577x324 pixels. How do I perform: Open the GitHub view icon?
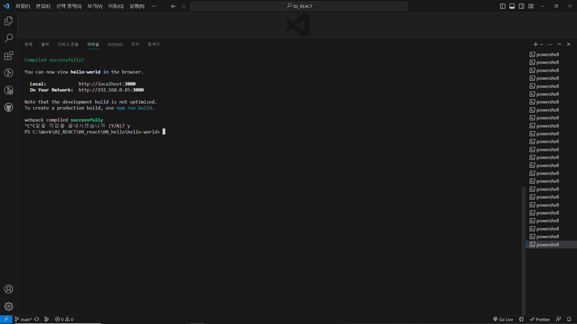[x=8, y=107]
